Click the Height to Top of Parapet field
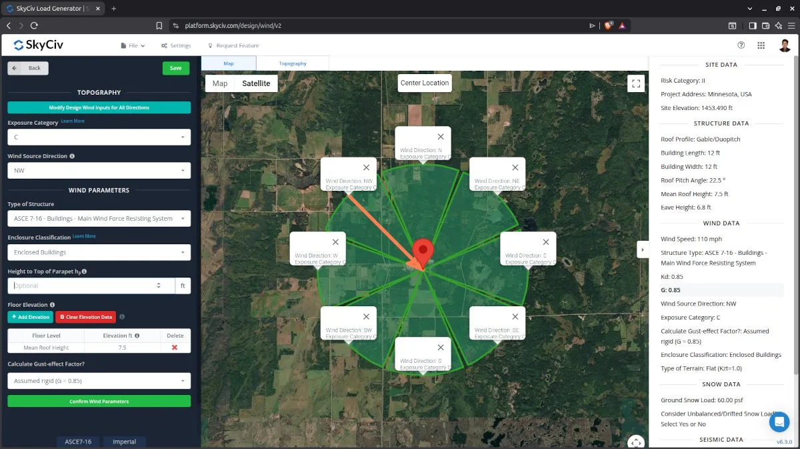Viewport: 800px width, 449px height. tap(83, 286)
